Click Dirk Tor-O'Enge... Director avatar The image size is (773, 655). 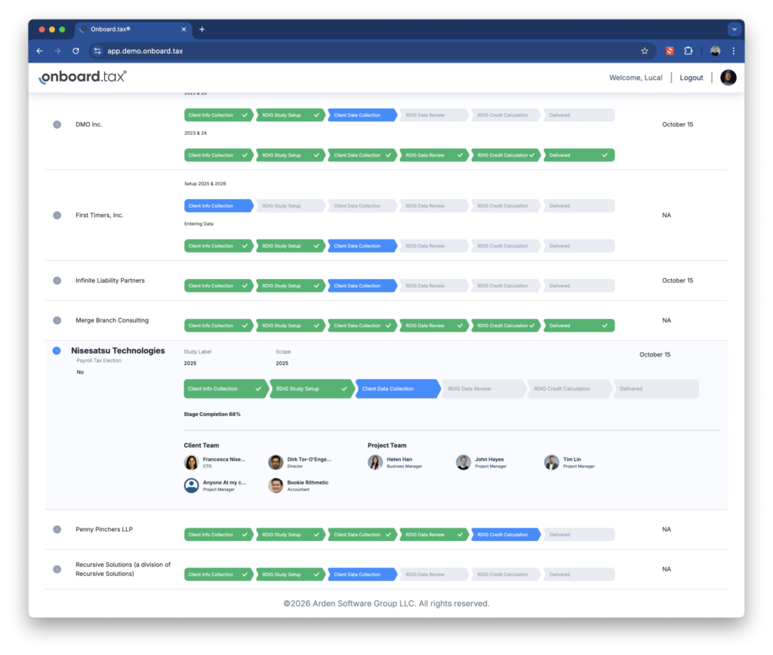[x=276, y=462]
